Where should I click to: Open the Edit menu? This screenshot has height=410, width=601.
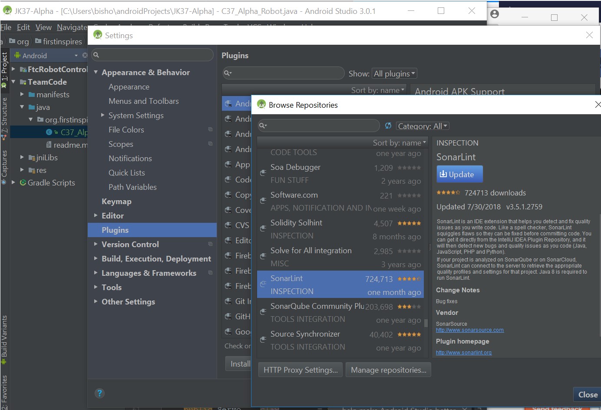23,27
